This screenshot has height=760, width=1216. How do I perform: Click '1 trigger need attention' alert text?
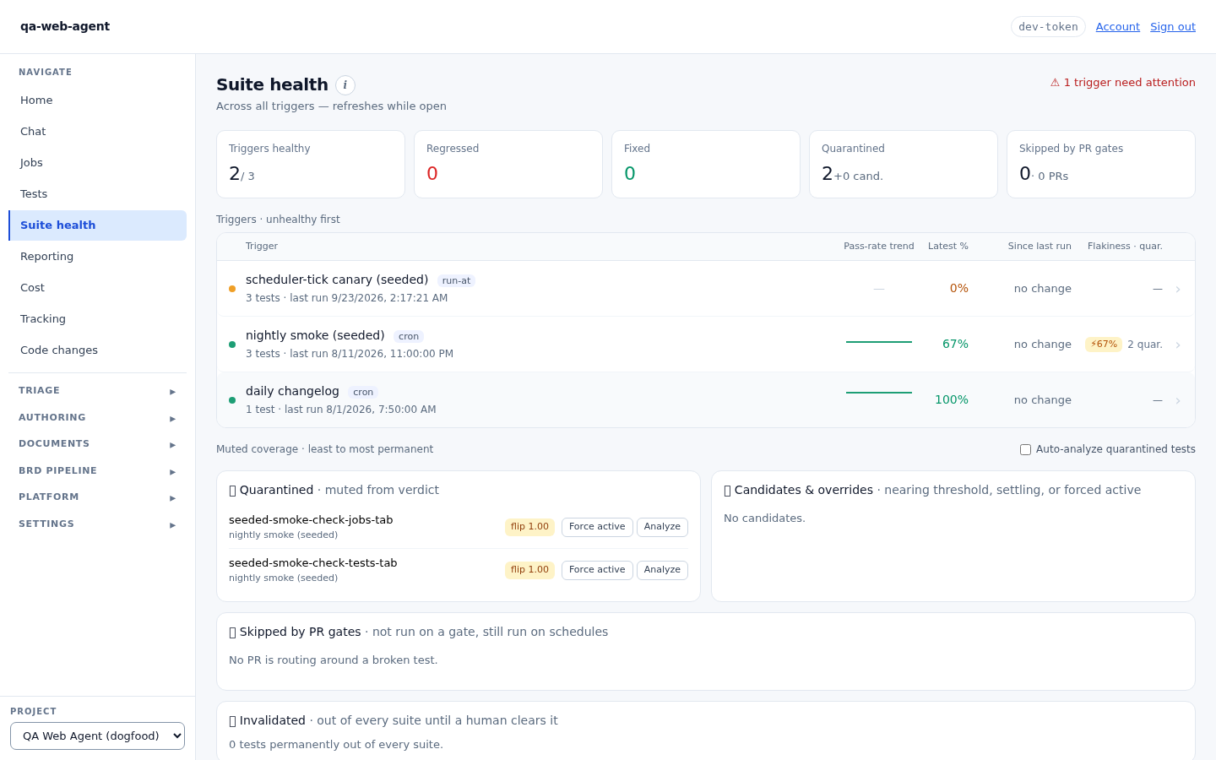pyautogui.click(x=1129, y=83)
